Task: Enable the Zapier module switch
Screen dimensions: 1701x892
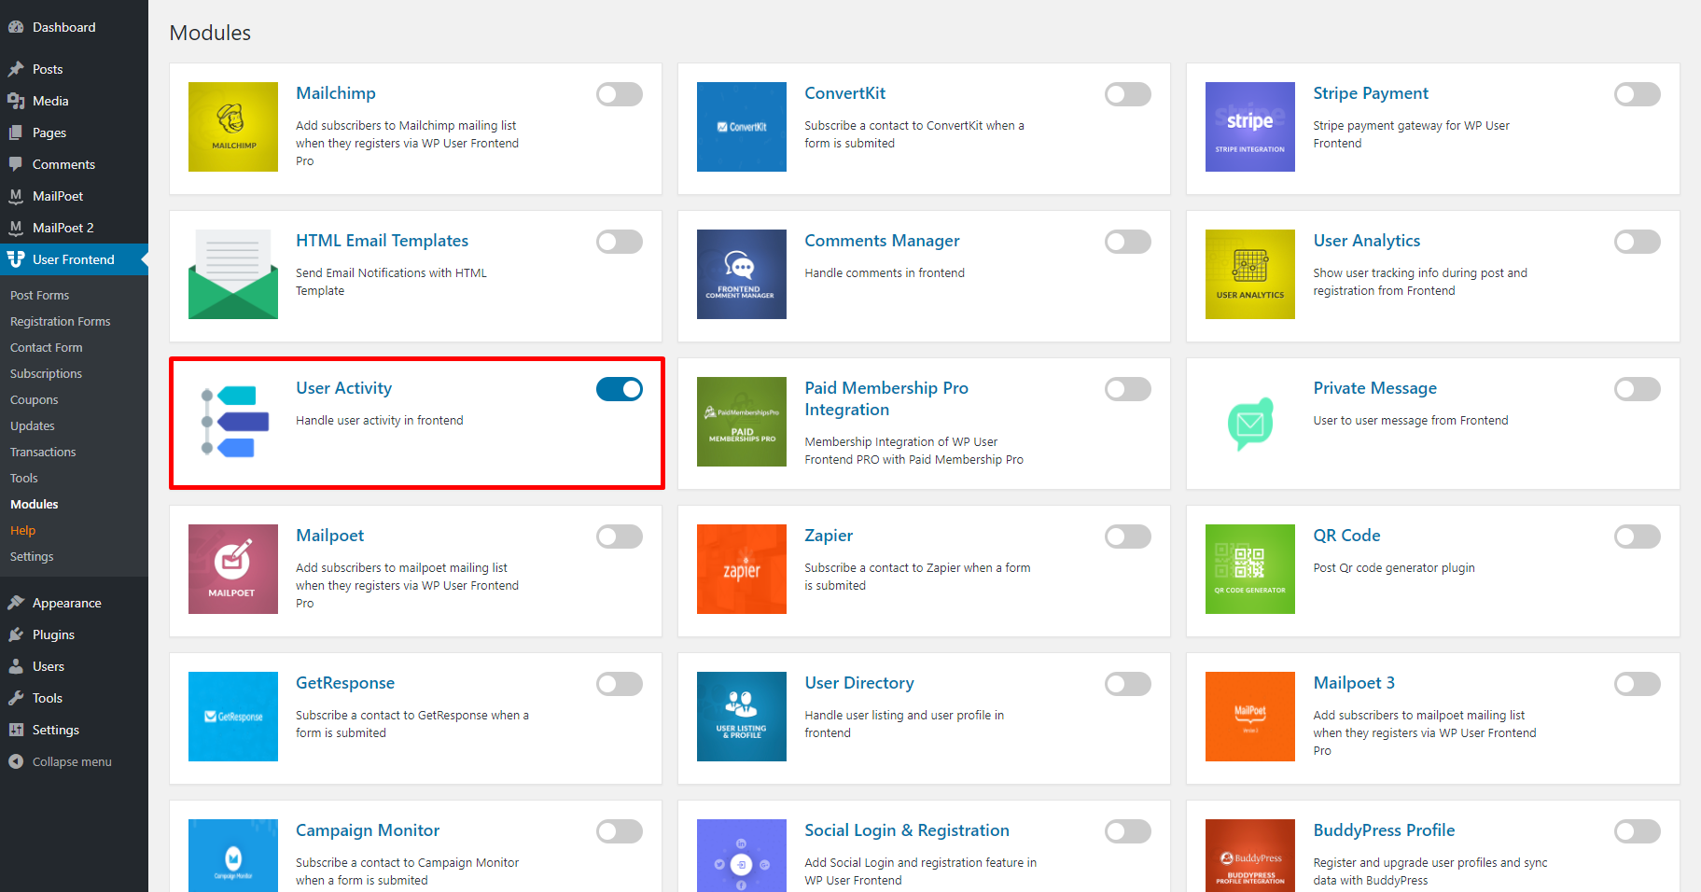Action: tap(1128, 537)
